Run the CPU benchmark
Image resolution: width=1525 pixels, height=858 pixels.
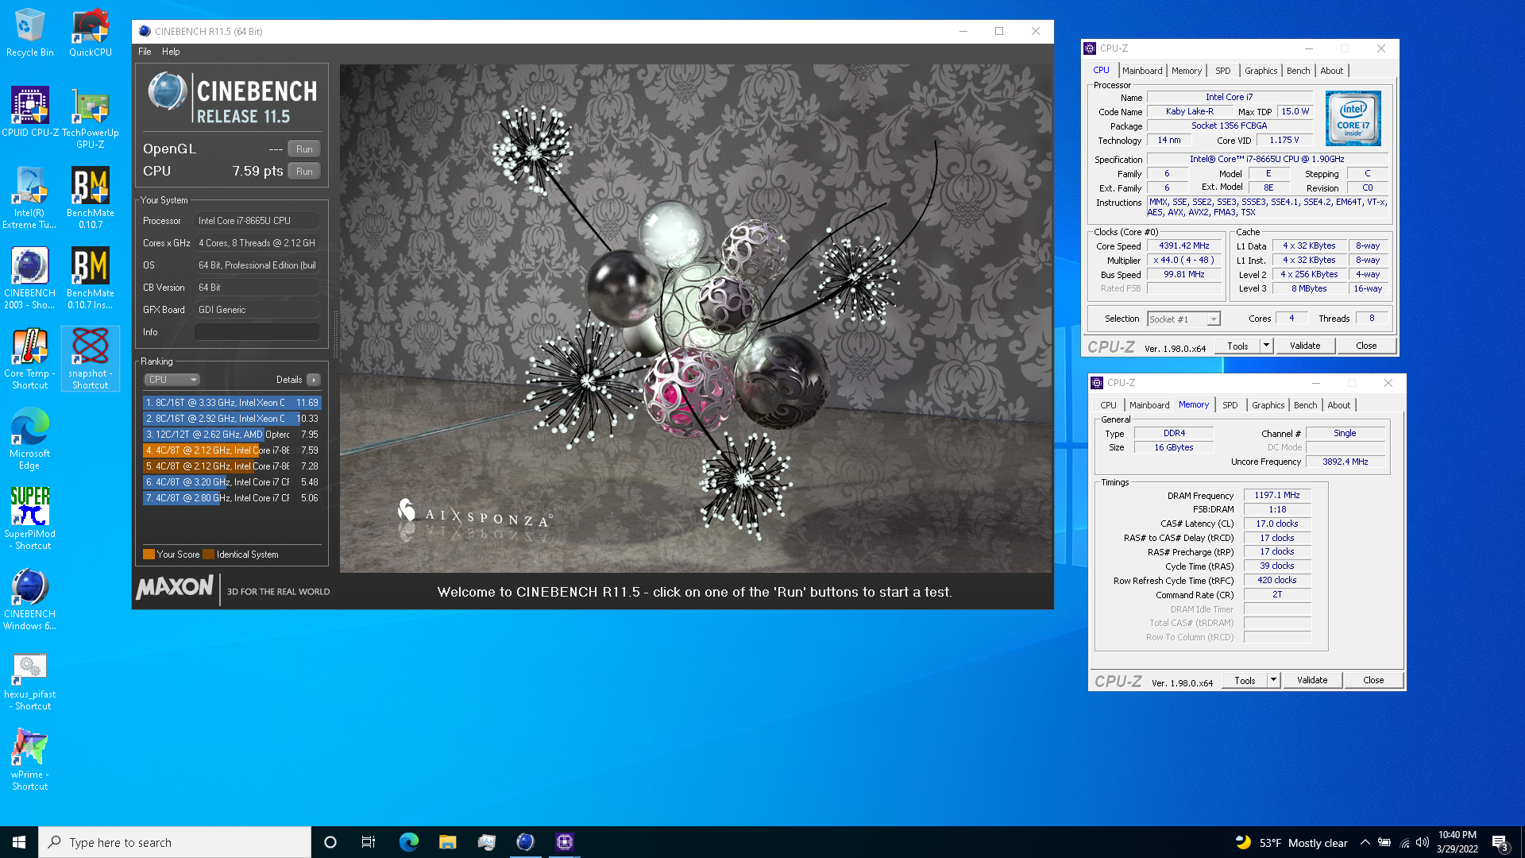coord(304,172)
